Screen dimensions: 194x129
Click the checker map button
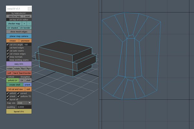14,24
